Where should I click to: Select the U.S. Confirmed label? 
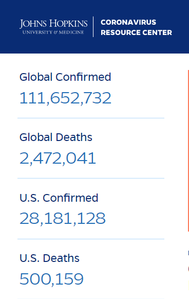point(59,198)
